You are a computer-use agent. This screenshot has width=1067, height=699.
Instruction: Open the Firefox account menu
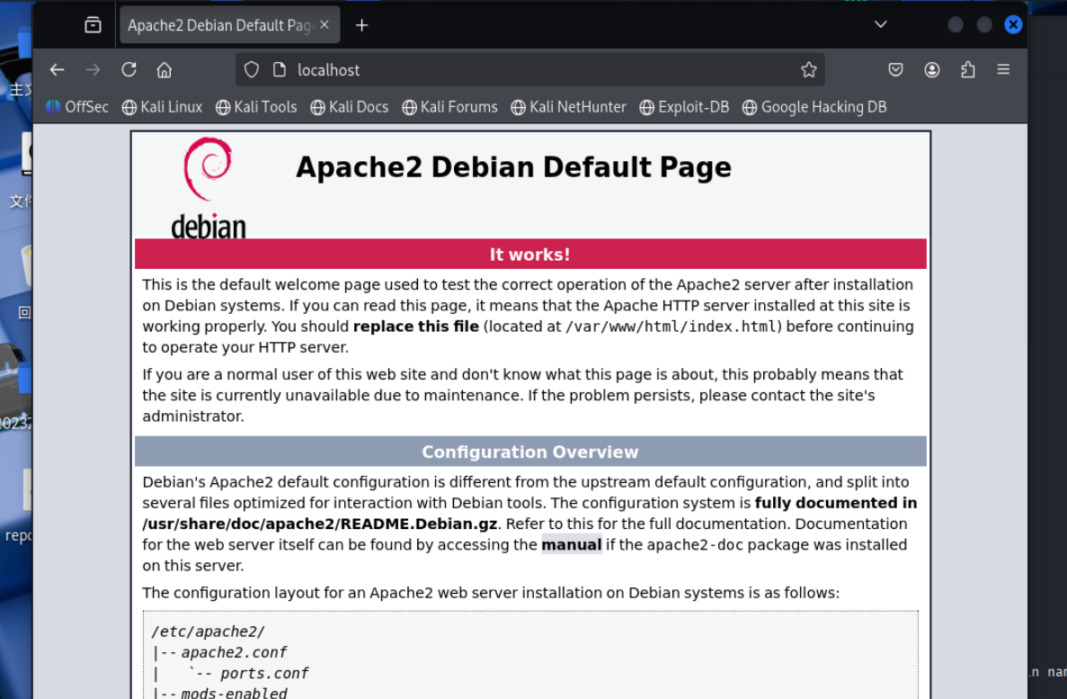pos(931,69)
